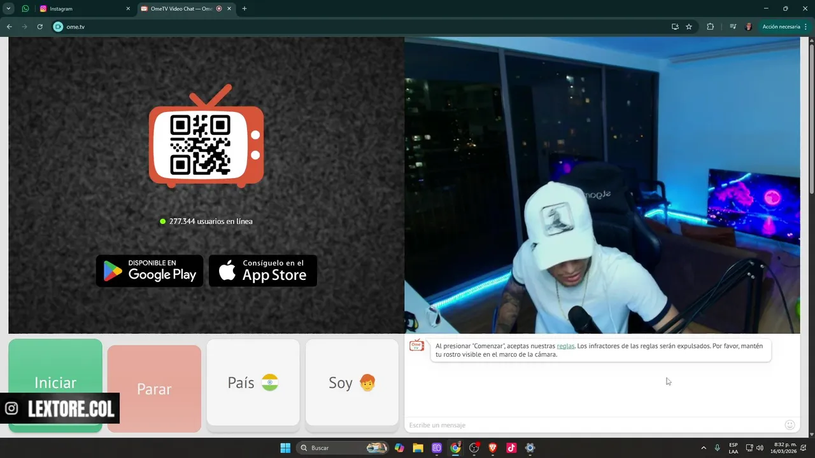Screen dimensions: 815x458
Task: Open the 'reglas' rules link
Action: 565,346
